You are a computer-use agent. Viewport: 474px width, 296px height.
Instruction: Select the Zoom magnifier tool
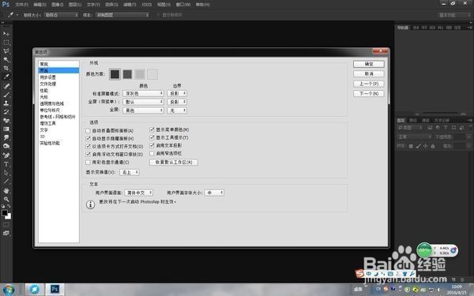tap(6, 199)
